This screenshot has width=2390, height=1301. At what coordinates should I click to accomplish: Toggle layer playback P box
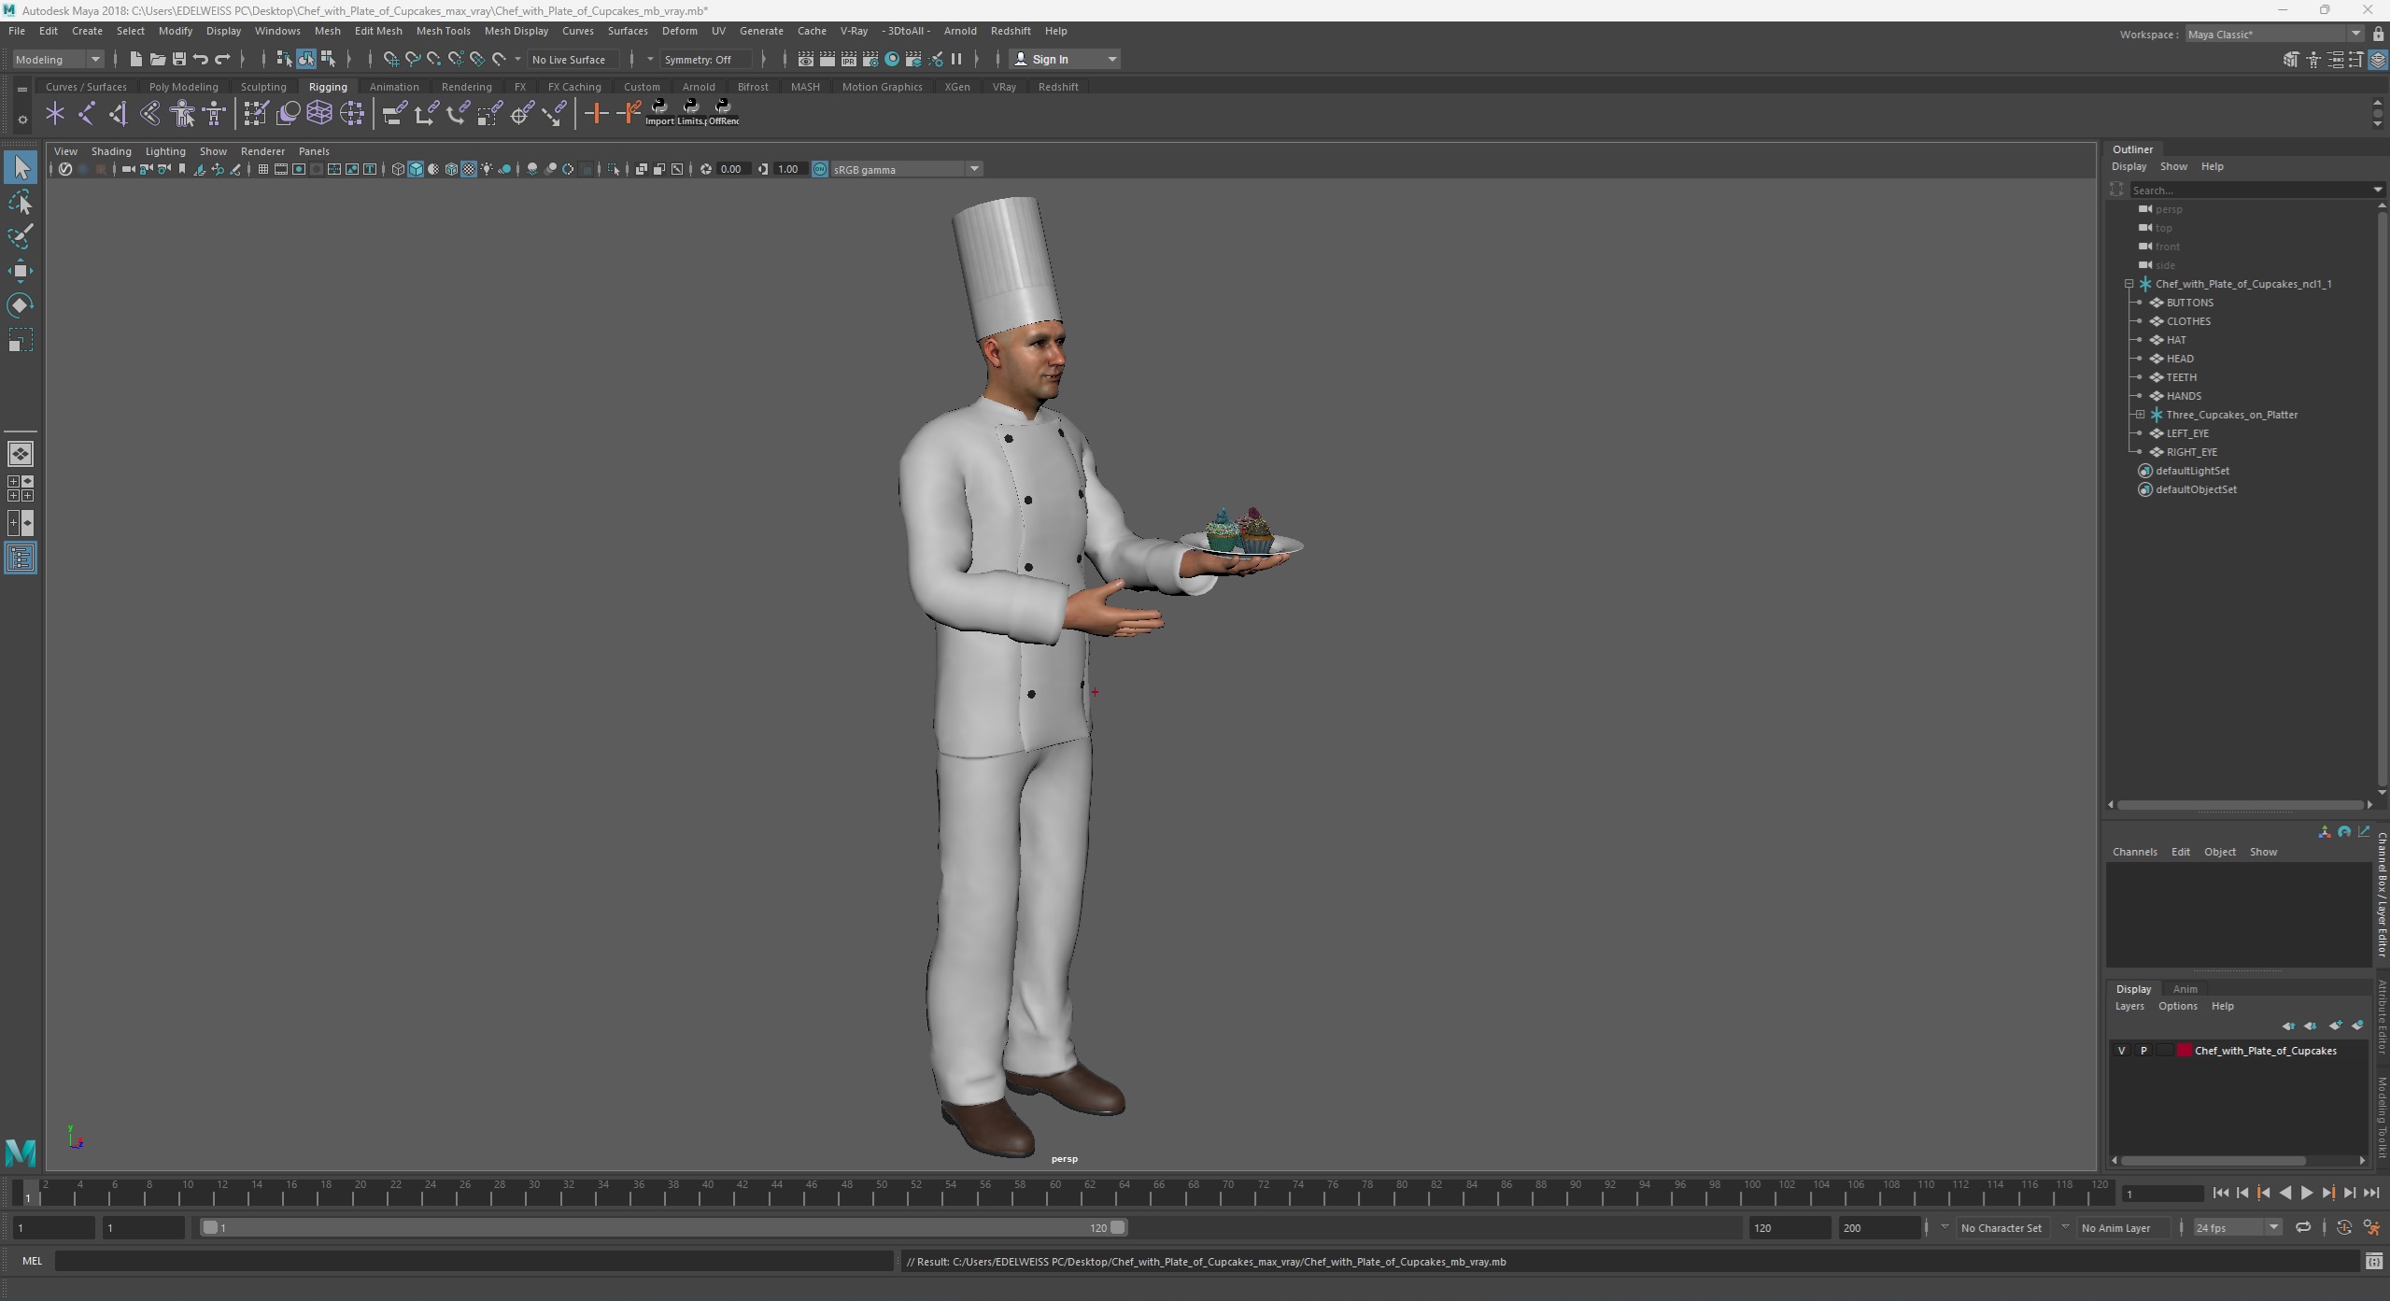coord(2143,1051)
